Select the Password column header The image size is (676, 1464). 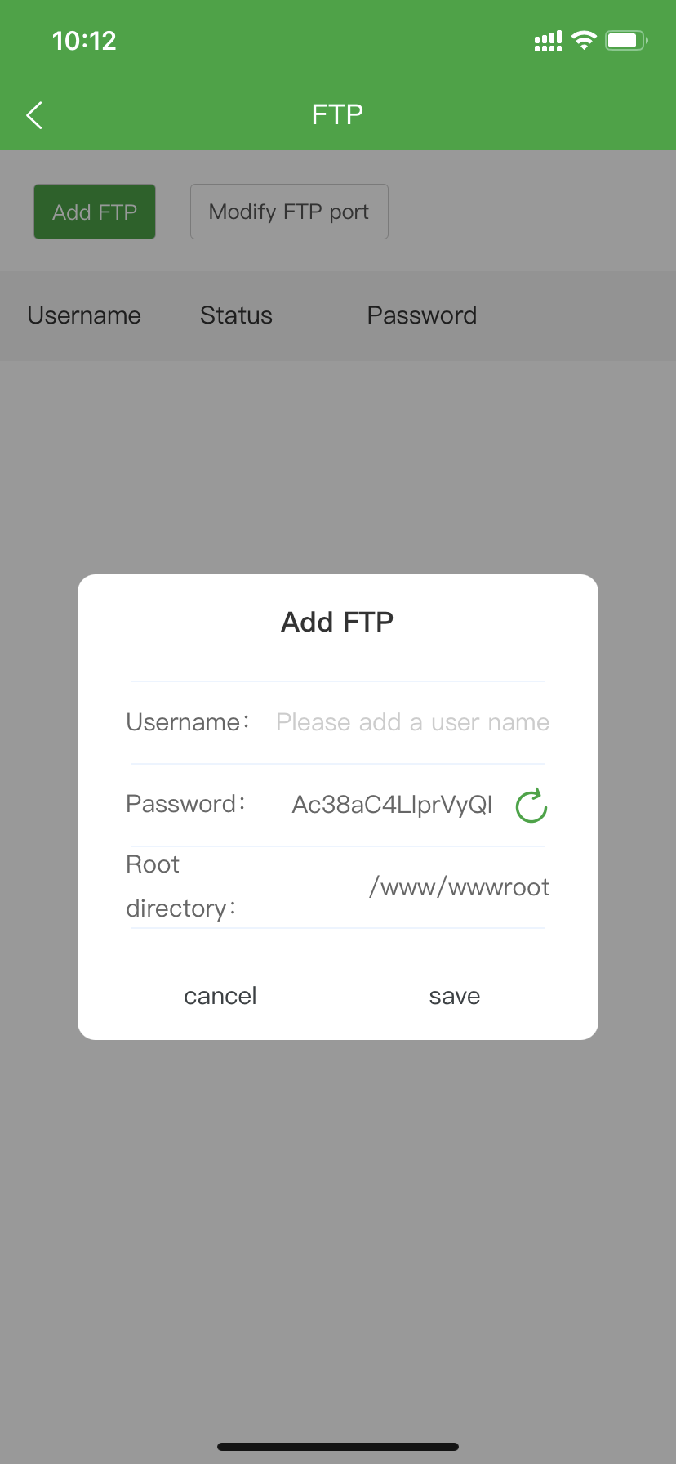pyautogui.click(x=421, y=315)
